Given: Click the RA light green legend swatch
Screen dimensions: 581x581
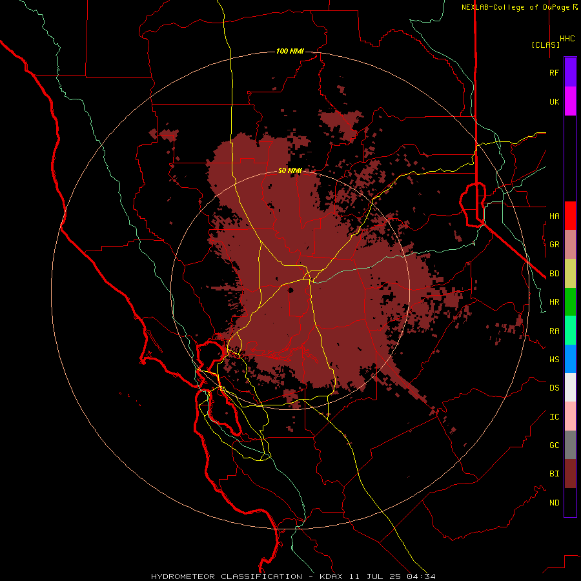Looking at the screenshot, I should pos(570,331).
